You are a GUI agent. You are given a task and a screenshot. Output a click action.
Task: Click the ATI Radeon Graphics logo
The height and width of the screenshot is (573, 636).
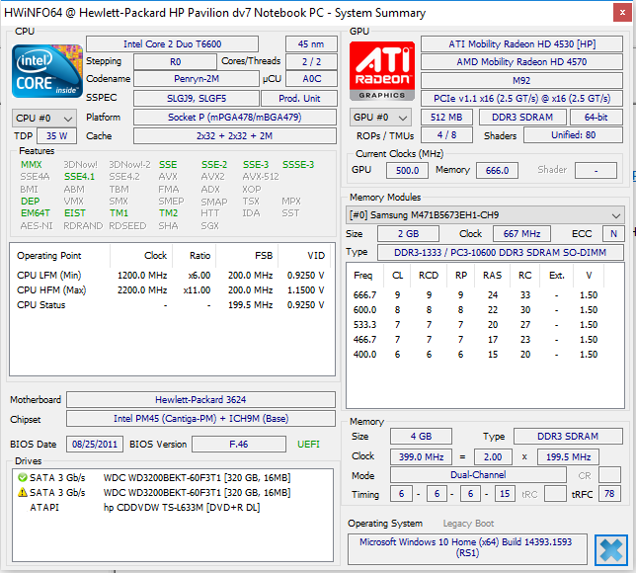[x=382, y=71]
